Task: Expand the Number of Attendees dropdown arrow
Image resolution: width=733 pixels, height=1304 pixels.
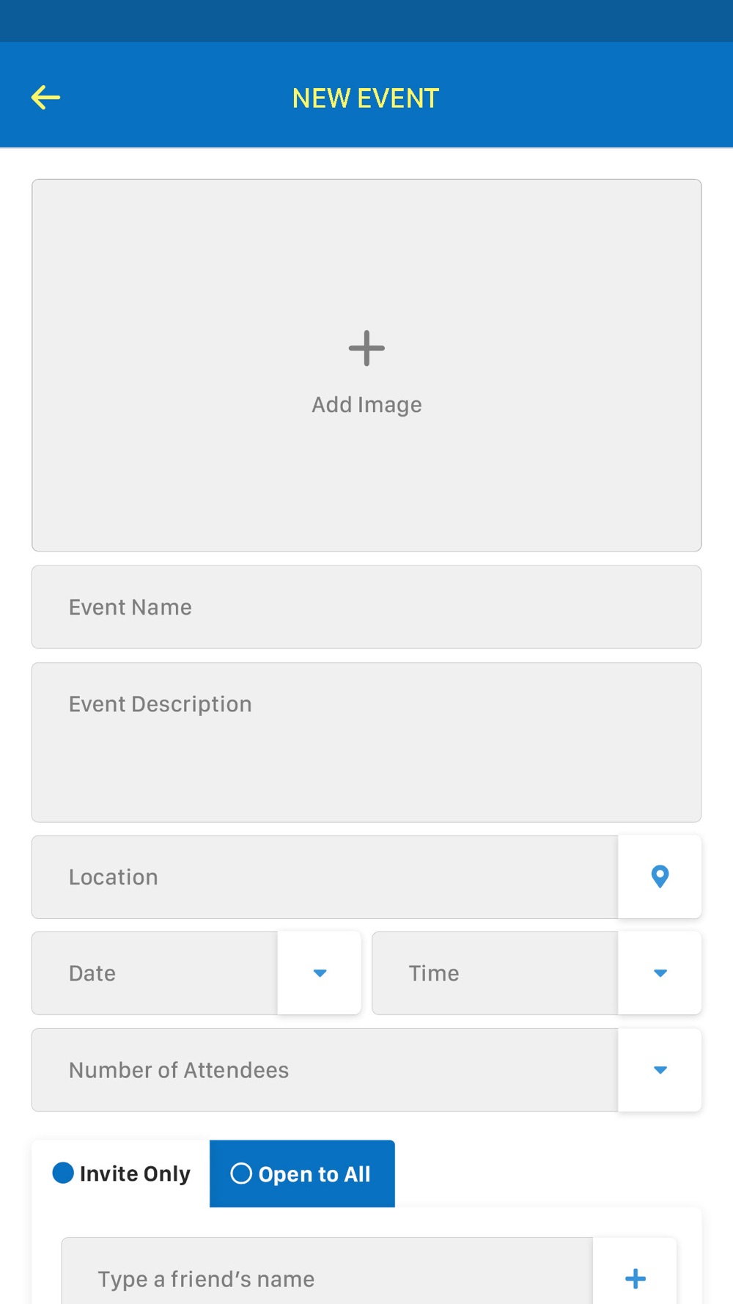Action: [x=660, y=1070]
